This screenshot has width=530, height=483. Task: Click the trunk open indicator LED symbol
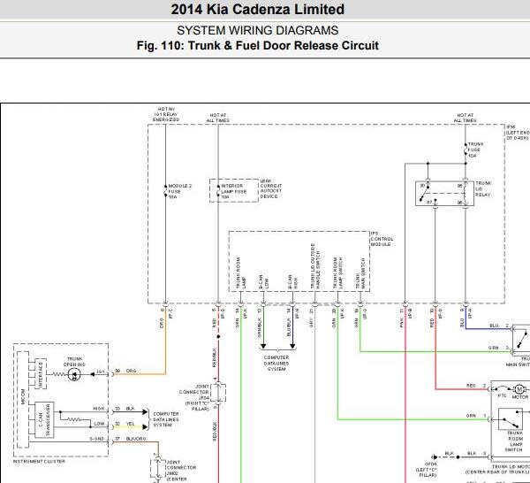(74, 374)
